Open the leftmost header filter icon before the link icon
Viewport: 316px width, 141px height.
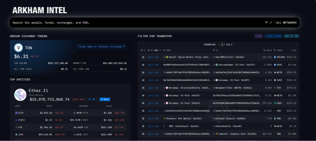coord(142,50)
